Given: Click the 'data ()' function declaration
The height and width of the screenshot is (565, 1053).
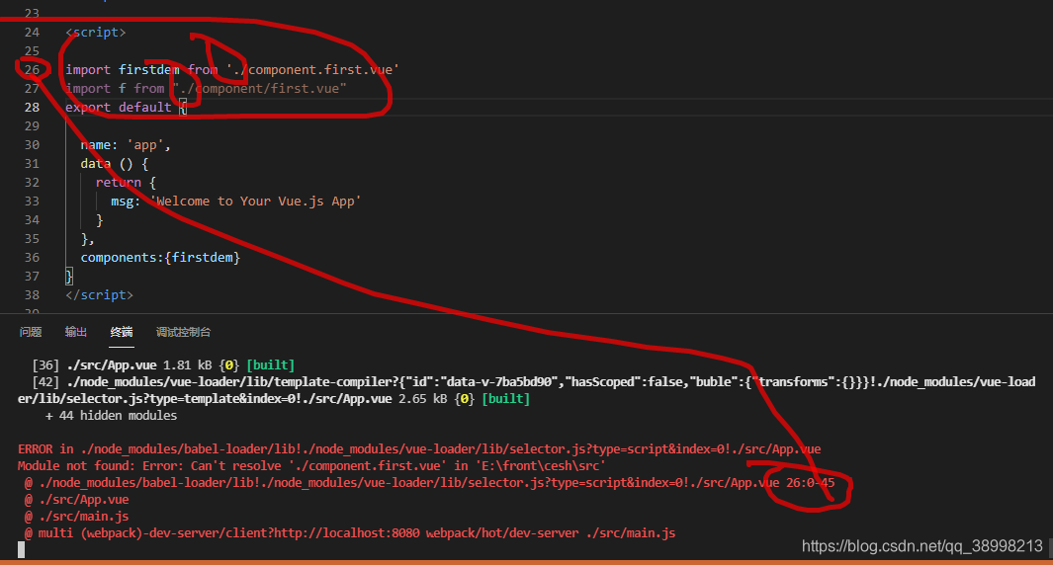Looking at the screenshot, I should click(x=114, y=164).
